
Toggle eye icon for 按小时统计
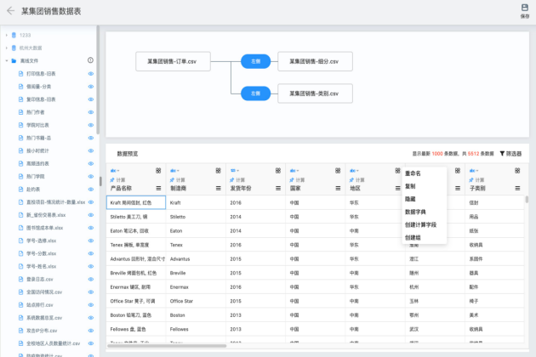click(x=91, y=150)
